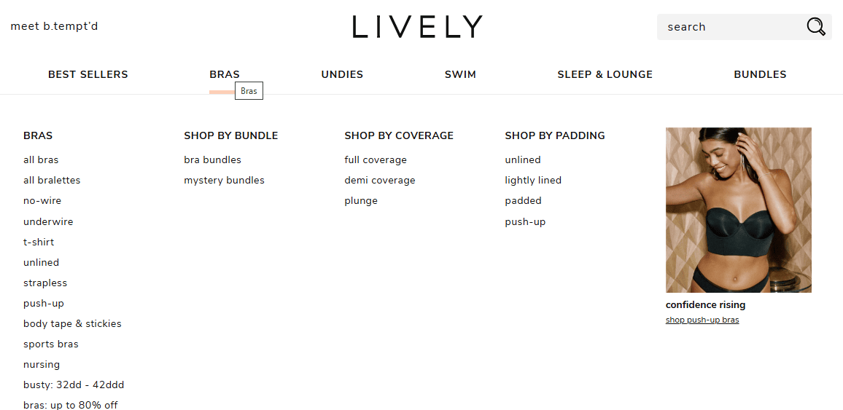Choose the strapless bras category
Viewport: 843px width, 410px height.
[45, 283]
